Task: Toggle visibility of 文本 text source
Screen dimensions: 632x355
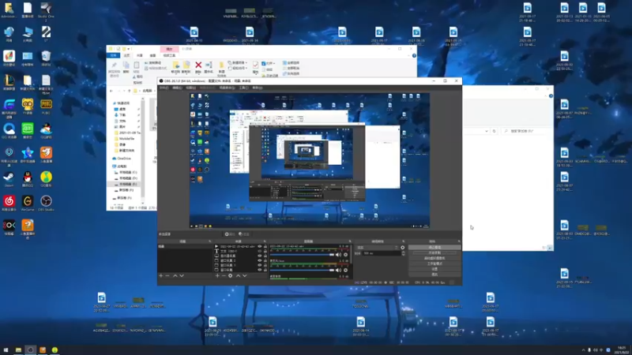Action: (260, 251)
